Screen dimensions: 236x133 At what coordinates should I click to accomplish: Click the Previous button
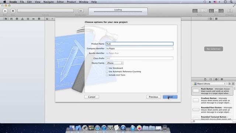153,97
